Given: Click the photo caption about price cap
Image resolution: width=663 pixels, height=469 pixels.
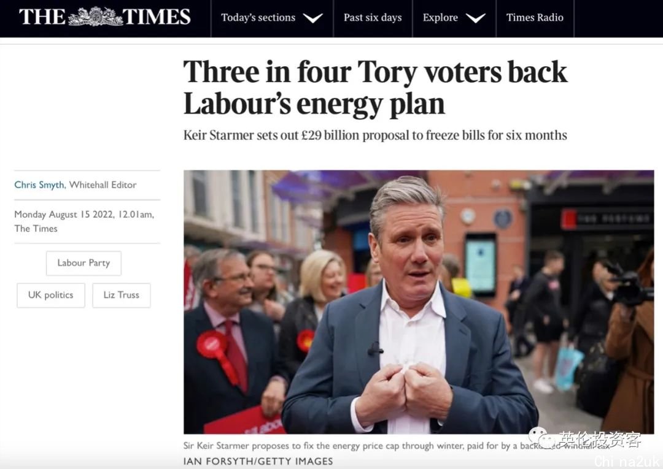Looking at the screenshot, I should [397, 446].
